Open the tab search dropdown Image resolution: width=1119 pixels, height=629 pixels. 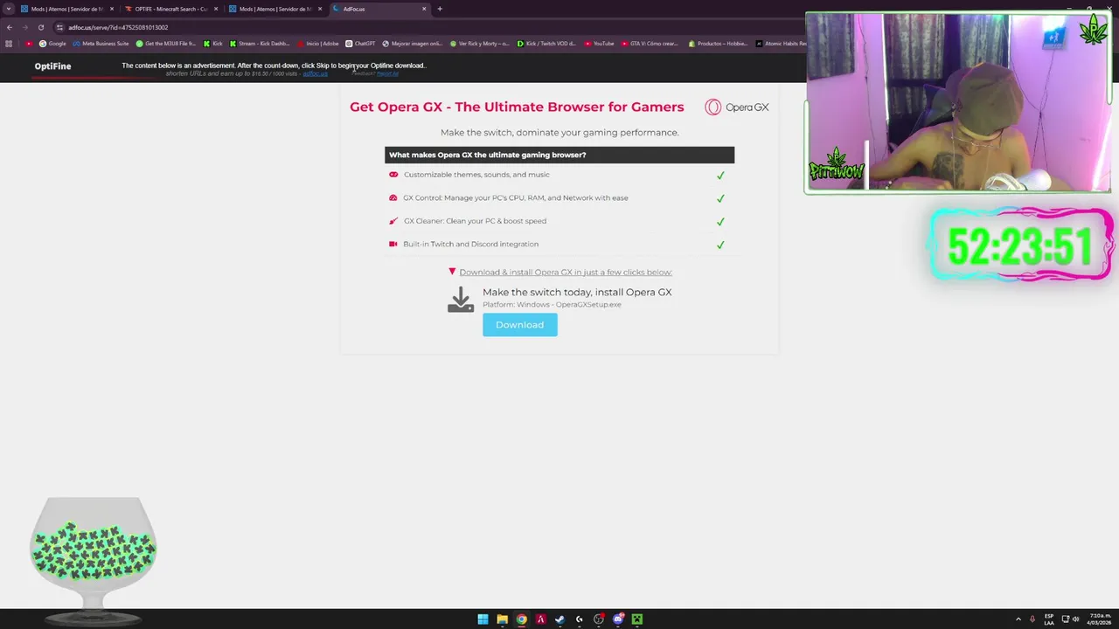[8, 9]
